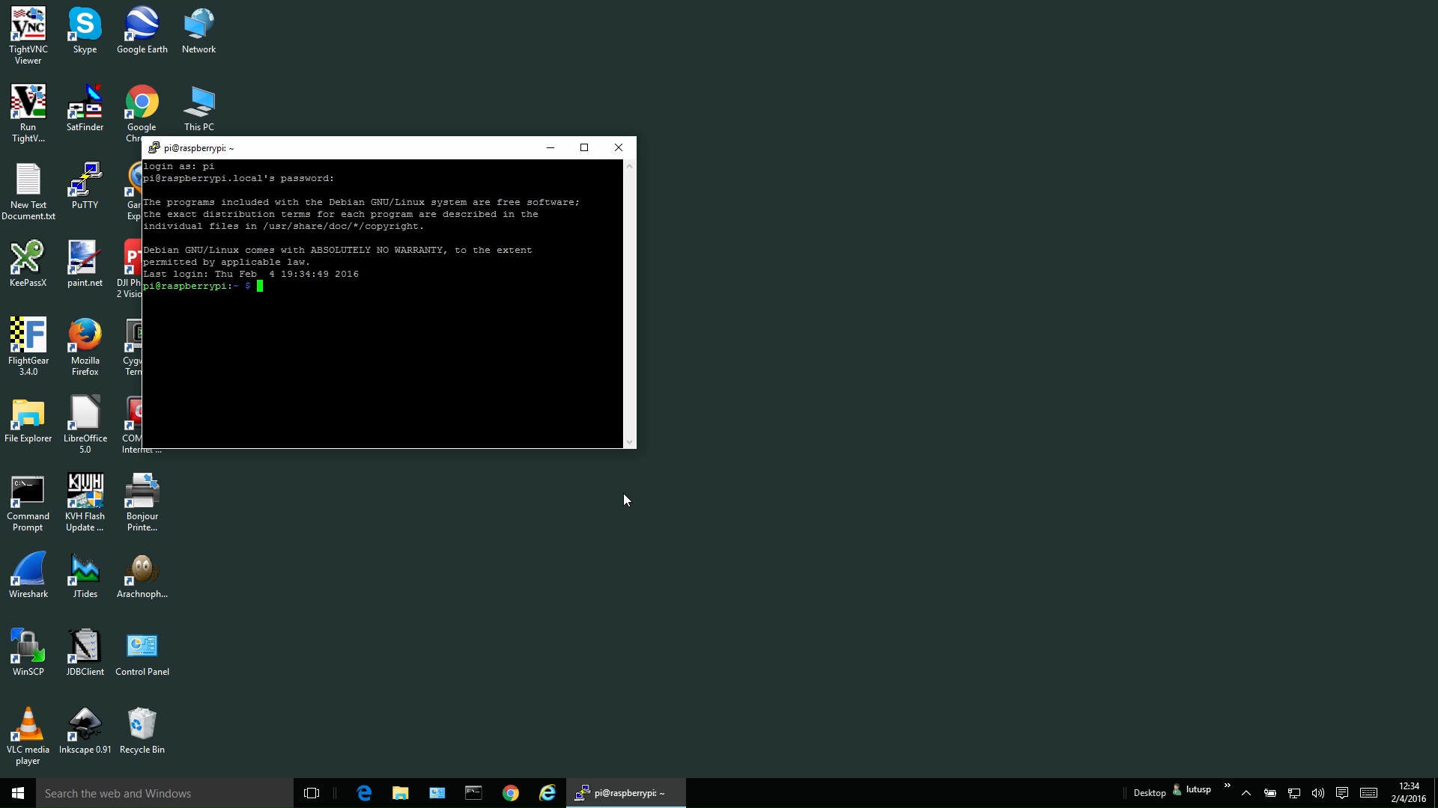Expand hidden system tray icons chevron
The height and width of the screenshot is (808, 1438).
pyautogui.click(x=1246, y=793)
